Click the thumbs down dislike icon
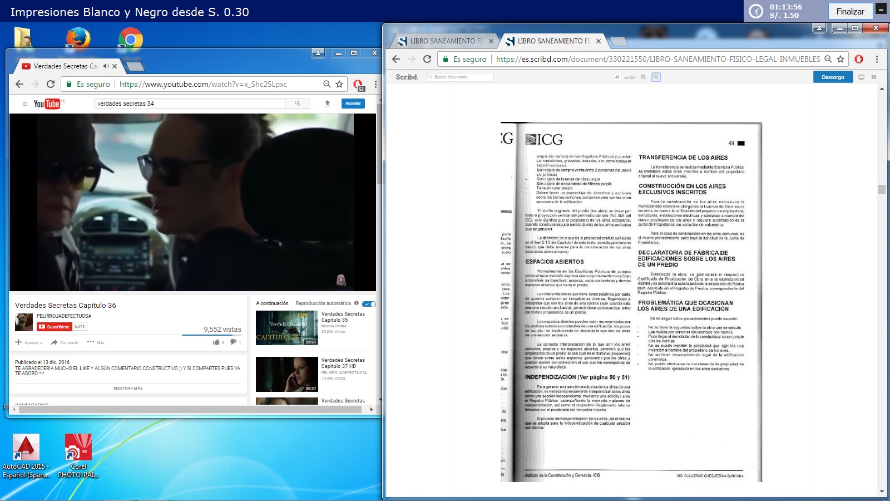This screenshot has height=501, width=890. [233, 342]
